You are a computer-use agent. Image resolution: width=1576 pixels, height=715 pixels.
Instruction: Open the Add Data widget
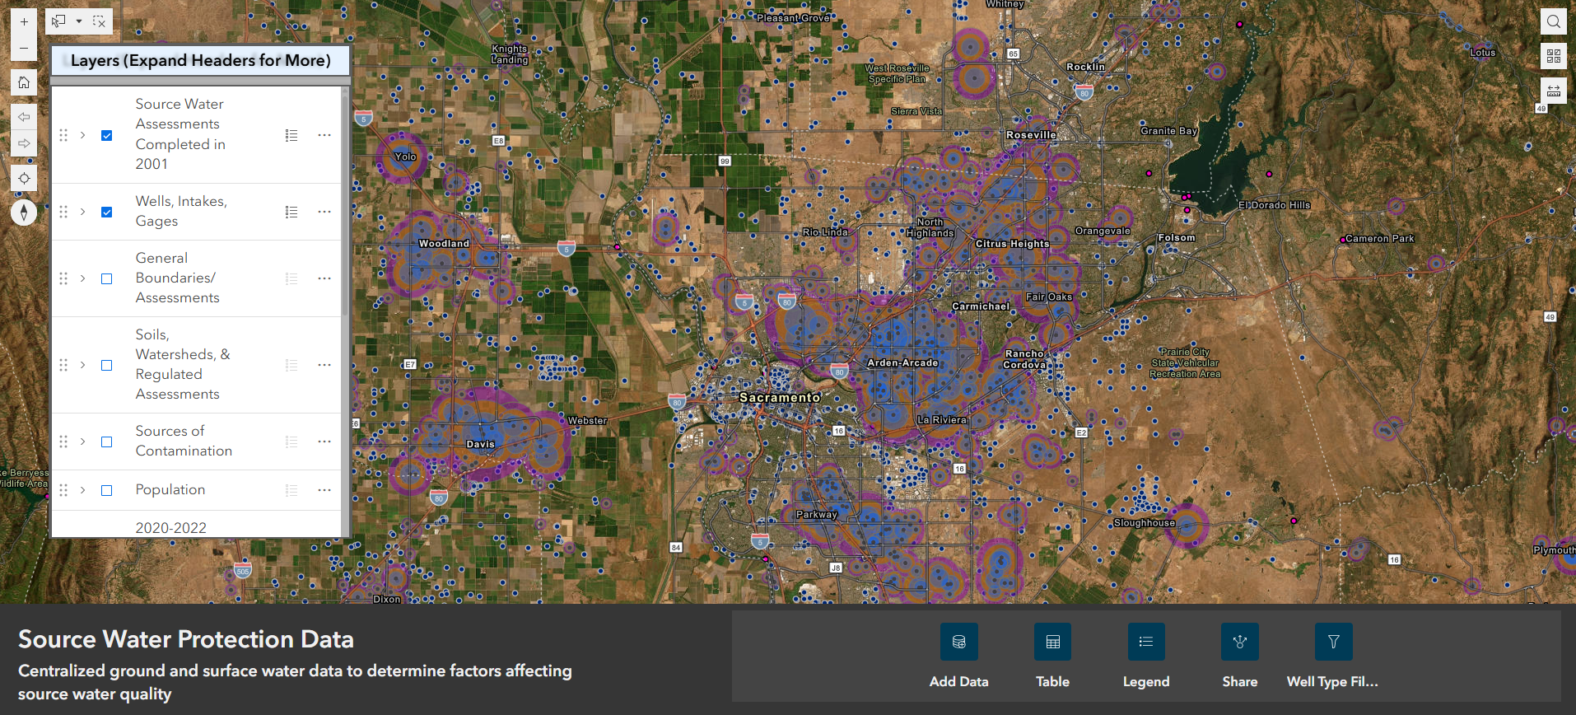959,642
